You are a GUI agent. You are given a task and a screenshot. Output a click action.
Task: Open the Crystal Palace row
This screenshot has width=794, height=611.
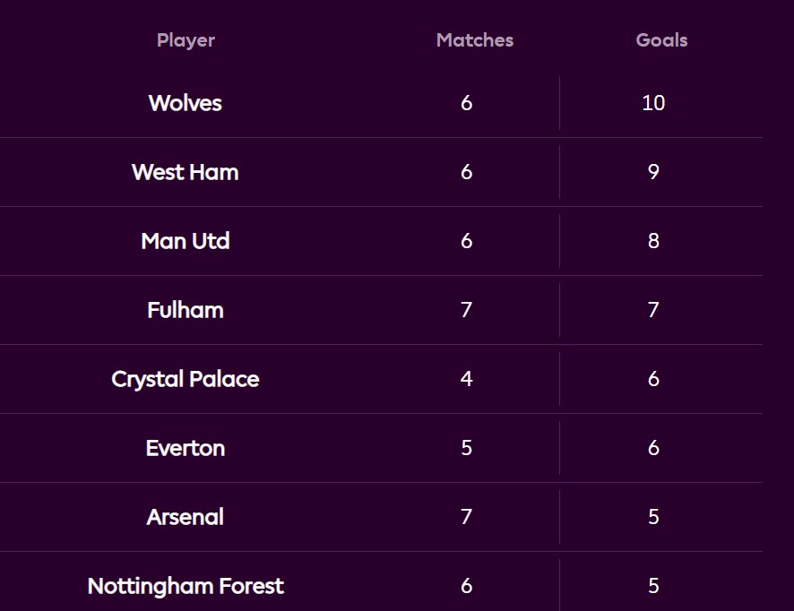pyautogui.click(x=185, y=379)
